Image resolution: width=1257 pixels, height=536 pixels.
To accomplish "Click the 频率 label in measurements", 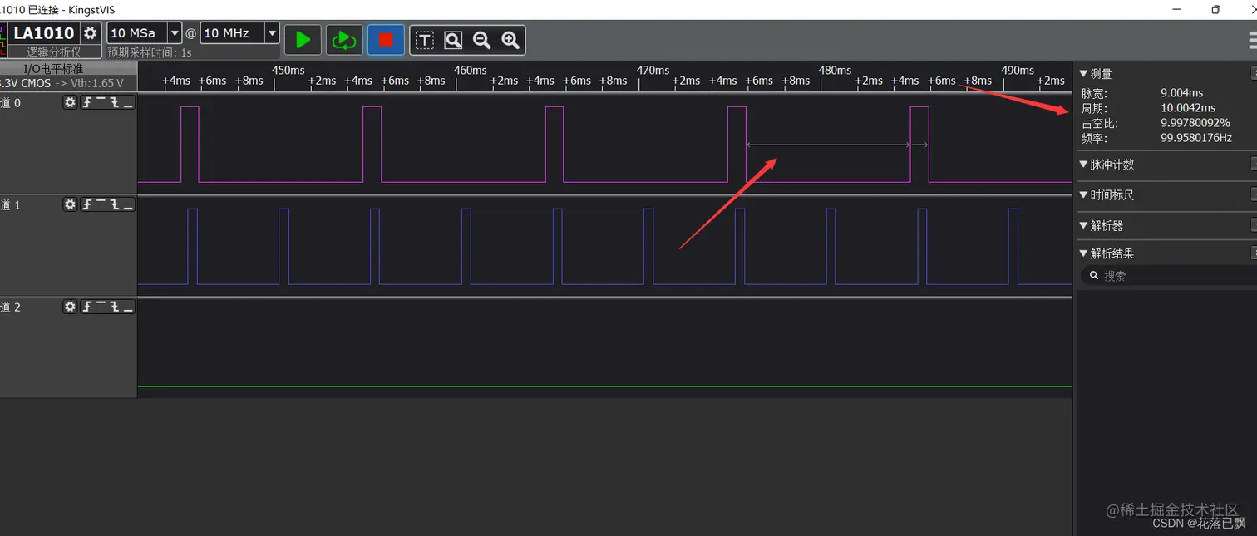I will pyautogui.click(x=1094, y=138).
